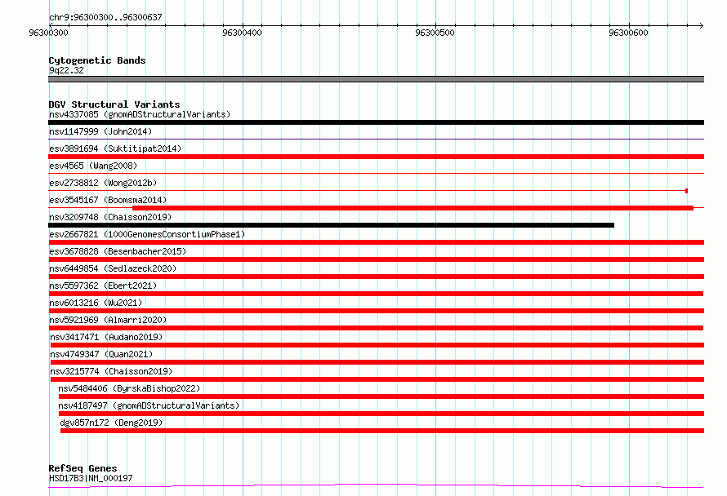
Task: Click the Cytogenetic Bands track title
Action: coord(97,60)
